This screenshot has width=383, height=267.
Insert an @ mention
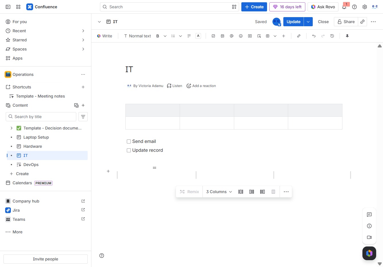(x=232, y=36)
